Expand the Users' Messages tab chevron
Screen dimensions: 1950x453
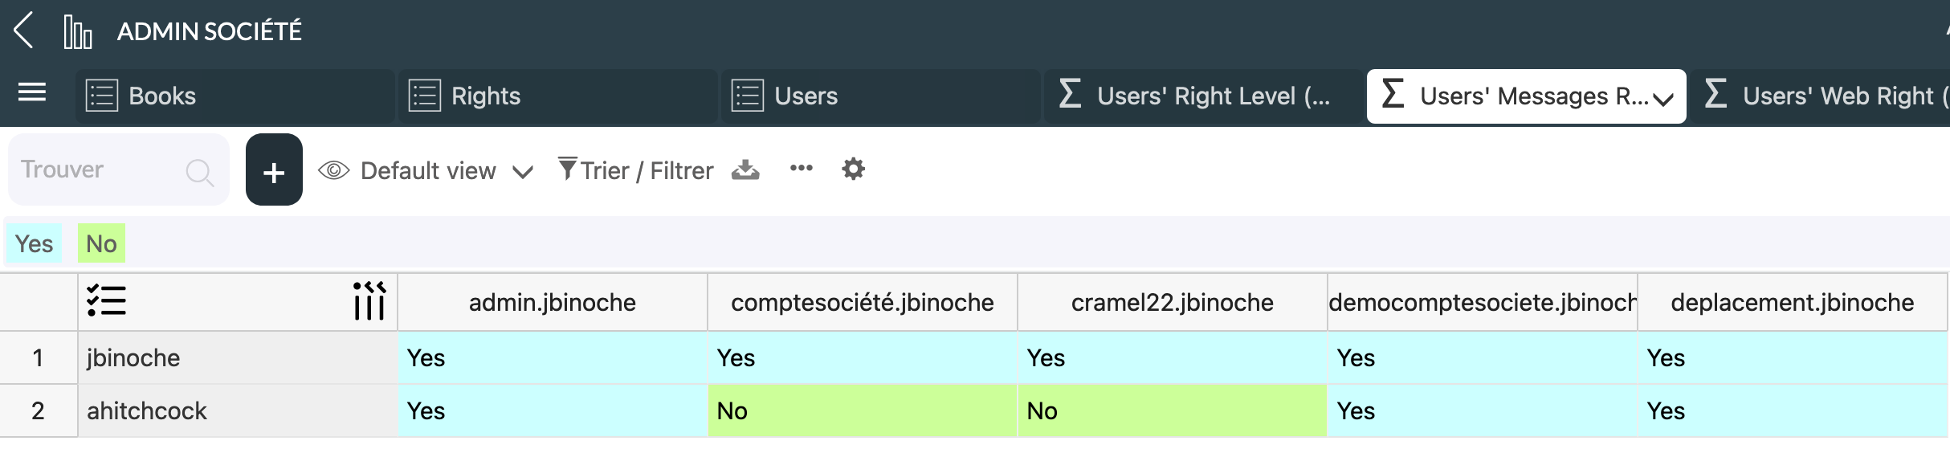pyautogui.click(x=1663, y=100)
